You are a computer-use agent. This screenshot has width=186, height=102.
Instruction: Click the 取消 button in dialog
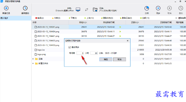coord(119,59)
